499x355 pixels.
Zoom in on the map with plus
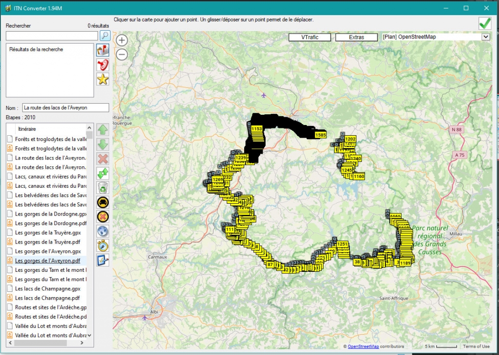tap(121, 40)
